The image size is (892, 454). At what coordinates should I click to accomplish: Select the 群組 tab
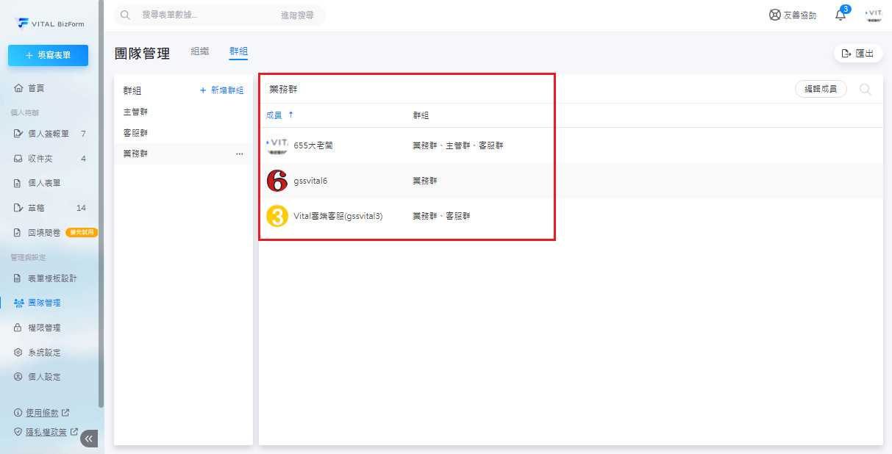click(238, 51)
